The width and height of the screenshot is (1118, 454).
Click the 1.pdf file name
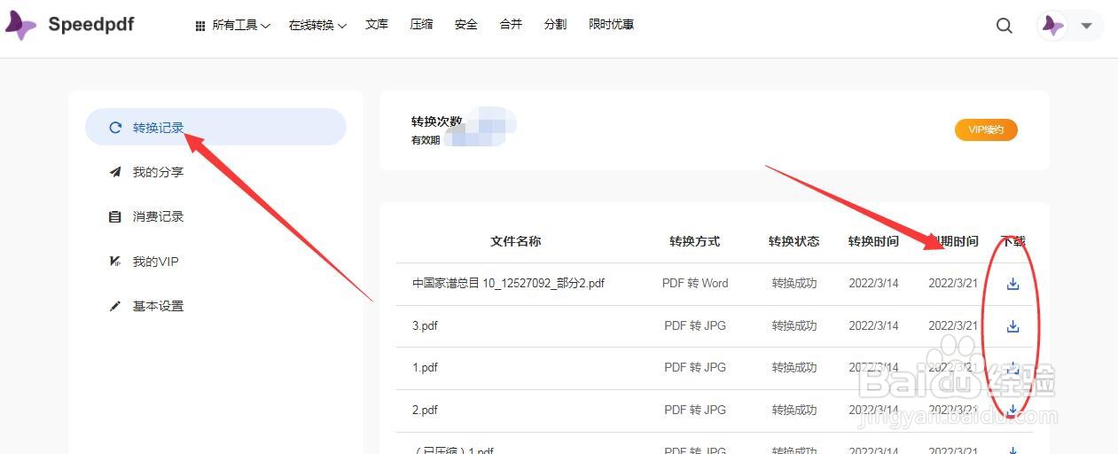pyautogui.click(x=425, y=367)
